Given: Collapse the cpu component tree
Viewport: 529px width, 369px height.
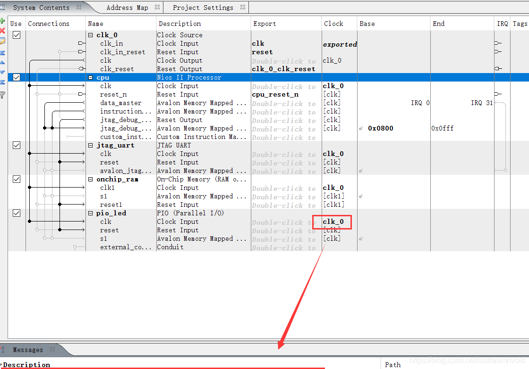Looking at the screenshot, I should [90, 77].
